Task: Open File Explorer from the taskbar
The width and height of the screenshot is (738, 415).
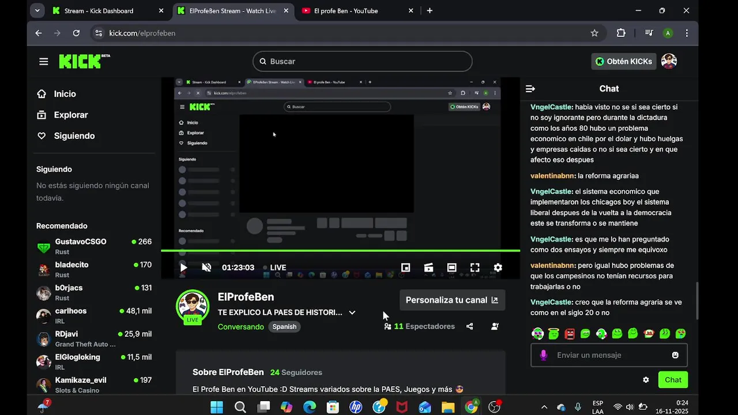Action: pos(448,407)
